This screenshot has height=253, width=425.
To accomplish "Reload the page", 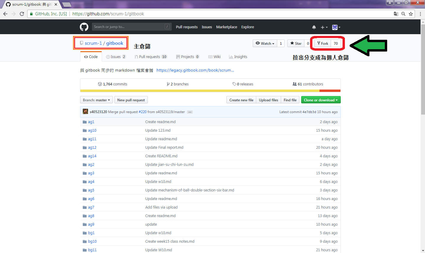I will [x=22, y=14].
